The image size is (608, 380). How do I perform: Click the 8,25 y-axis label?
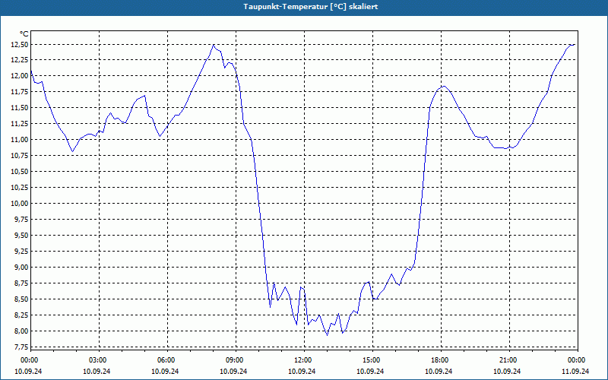pos(21,315)
